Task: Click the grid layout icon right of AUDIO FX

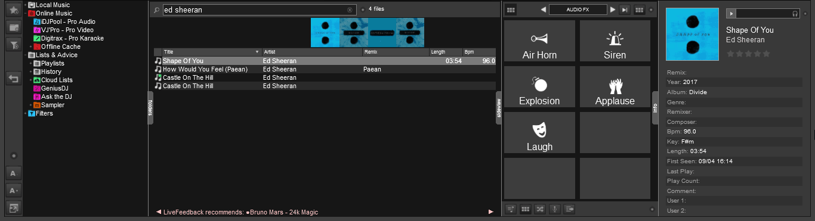Action: point(639,10)
